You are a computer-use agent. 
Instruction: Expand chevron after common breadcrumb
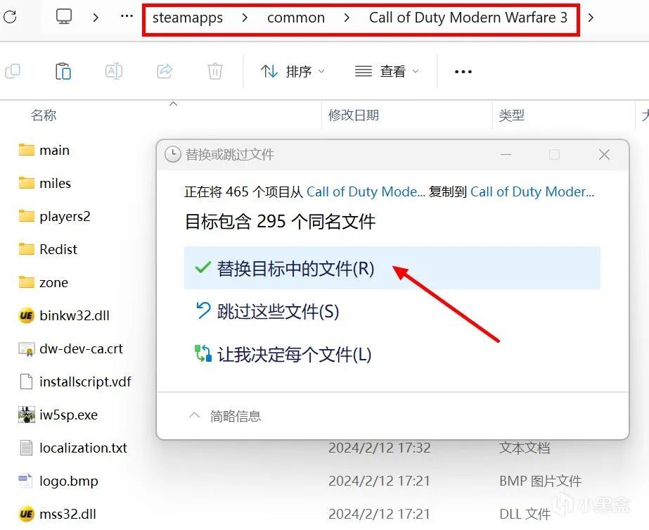(x=347, y=18)
